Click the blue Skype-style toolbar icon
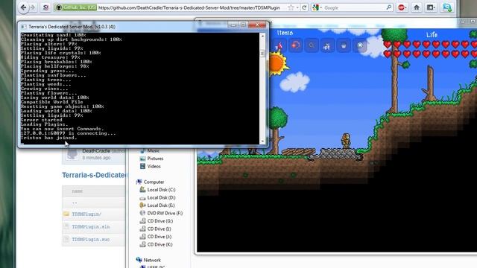This screenshot has width=477, height=268. pyautogui.click(x=447, y=7)
